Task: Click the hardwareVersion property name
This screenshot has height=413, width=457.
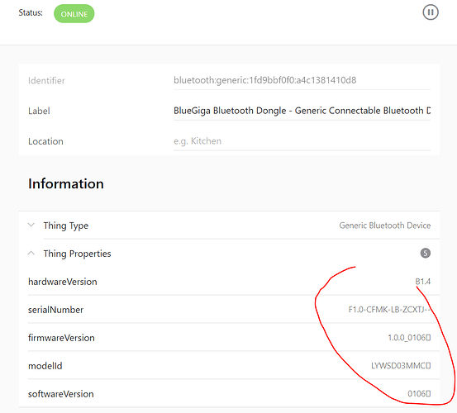Action: coord(62,282)
